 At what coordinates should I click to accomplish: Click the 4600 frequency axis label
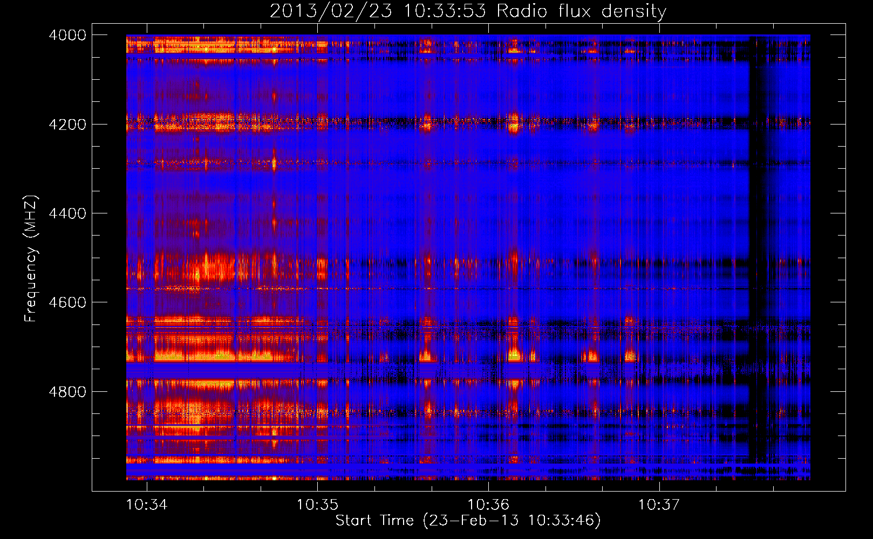(x=67, y=302)
